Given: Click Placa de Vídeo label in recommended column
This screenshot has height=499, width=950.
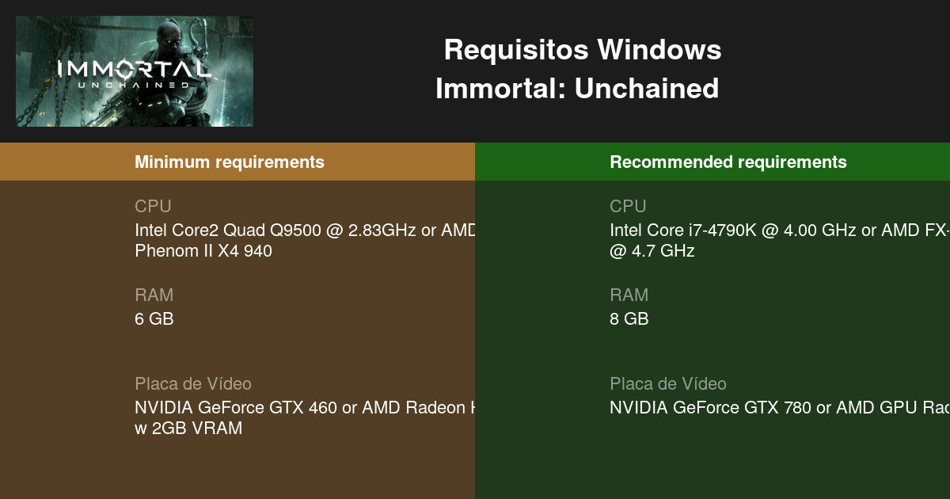Looking at the screenshot, I should tap(668, 384).
